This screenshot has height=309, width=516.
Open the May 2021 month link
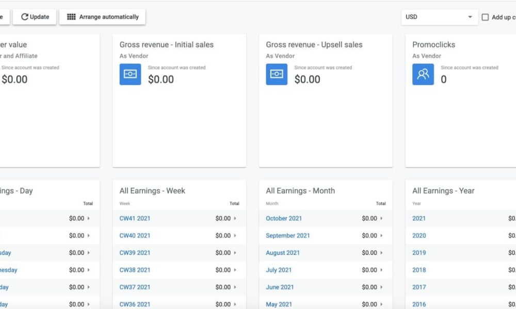pos(279,304)
